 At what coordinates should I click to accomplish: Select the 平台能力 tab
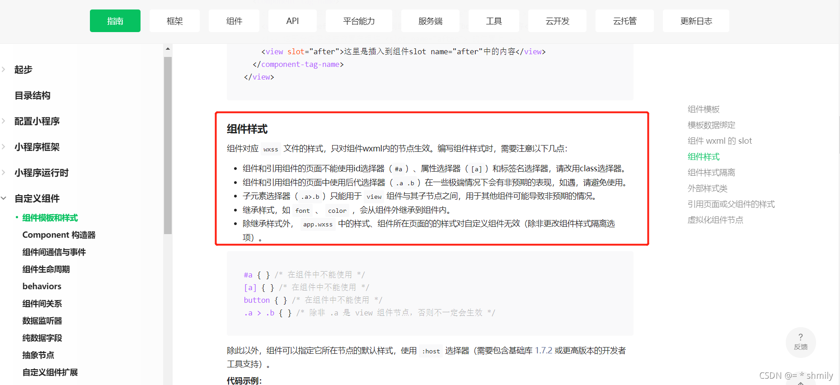[359, 21]
